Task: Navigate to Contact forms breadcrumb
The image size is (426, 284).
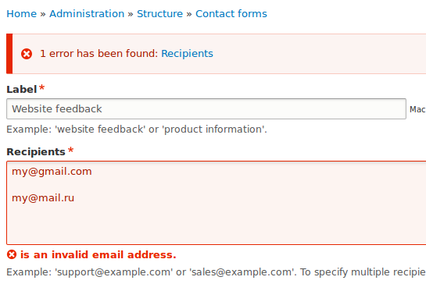Action: 231,13
